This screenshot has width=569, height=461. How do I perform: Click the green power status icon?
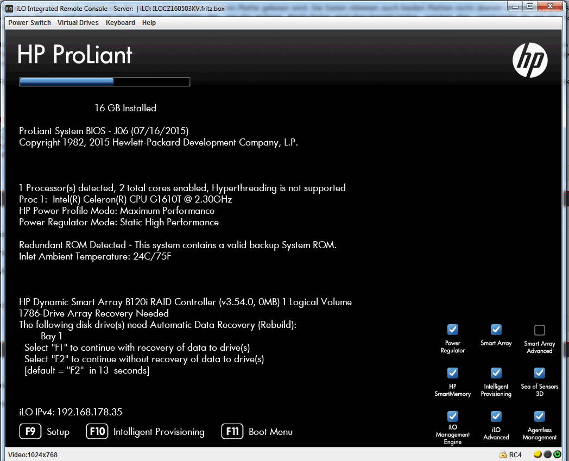coord(557,454)
